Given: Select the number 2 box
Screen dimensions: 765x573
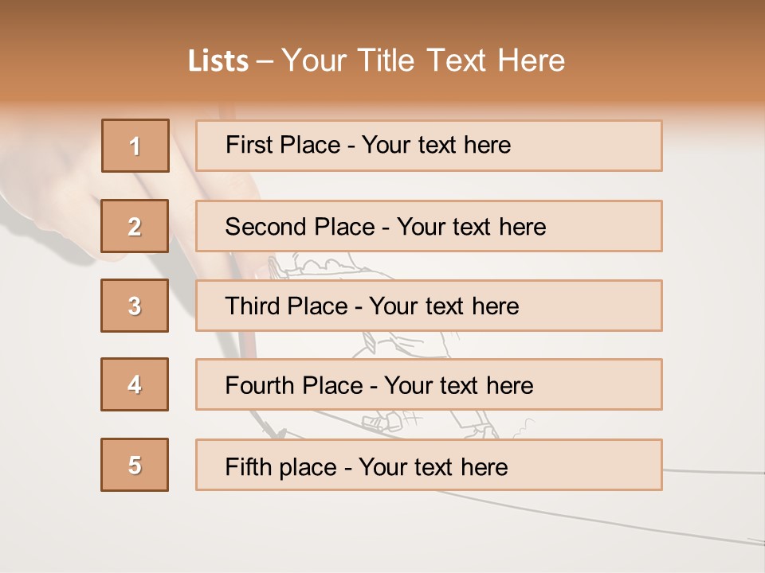Looking at the screenshot, I should 135,226.
